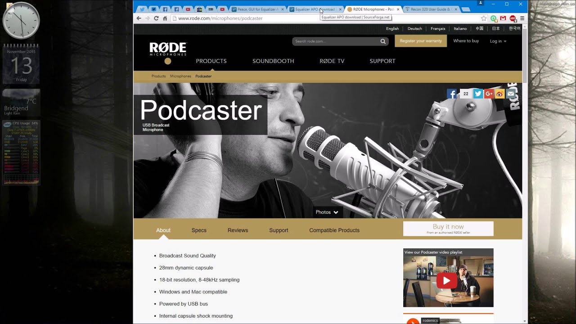Screen dimensions: 576x324
Task: Click the Buy it now button
Action: coord(448,229)
